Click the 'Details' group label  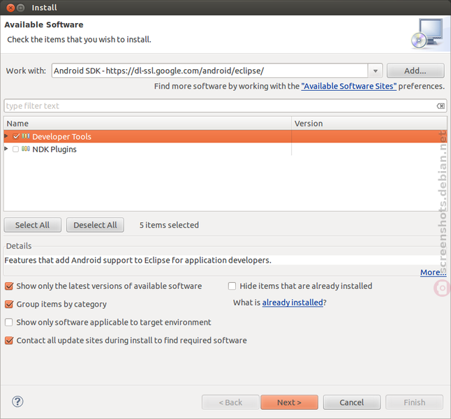19,246
